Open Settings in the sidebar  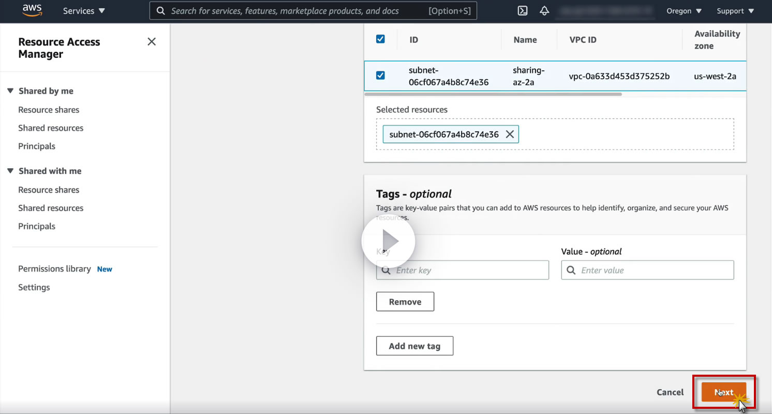[34, 287]
